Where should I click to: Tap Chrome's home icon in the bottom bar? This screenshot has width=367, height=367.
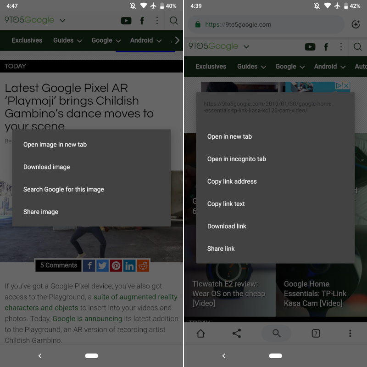click(200, 333)
